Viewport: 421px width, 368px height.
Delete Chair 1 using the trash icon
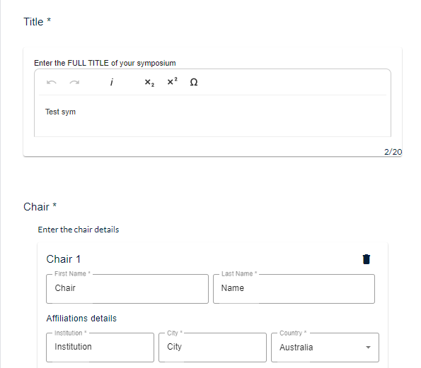(x=367, y=259)
